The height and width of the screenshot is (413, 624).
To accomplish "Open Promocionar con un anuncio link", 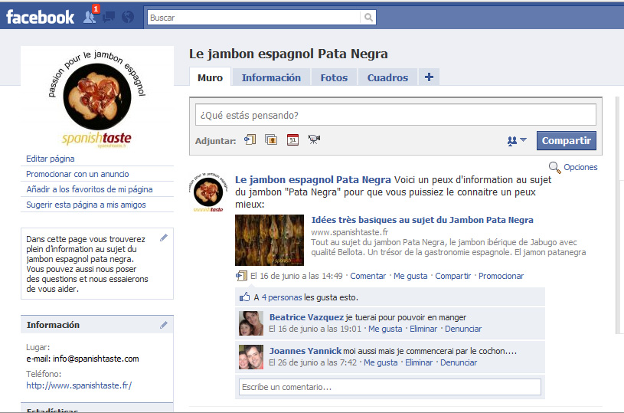I will coord(77,174).
